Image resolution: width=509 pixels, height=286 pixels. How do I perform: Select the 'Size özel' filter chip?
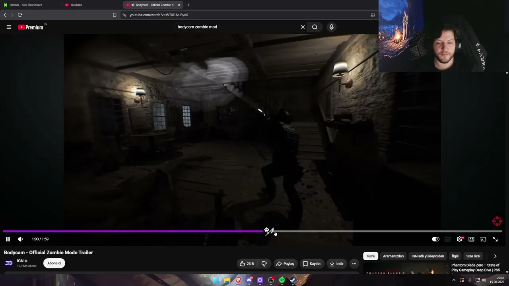(473, 256)
